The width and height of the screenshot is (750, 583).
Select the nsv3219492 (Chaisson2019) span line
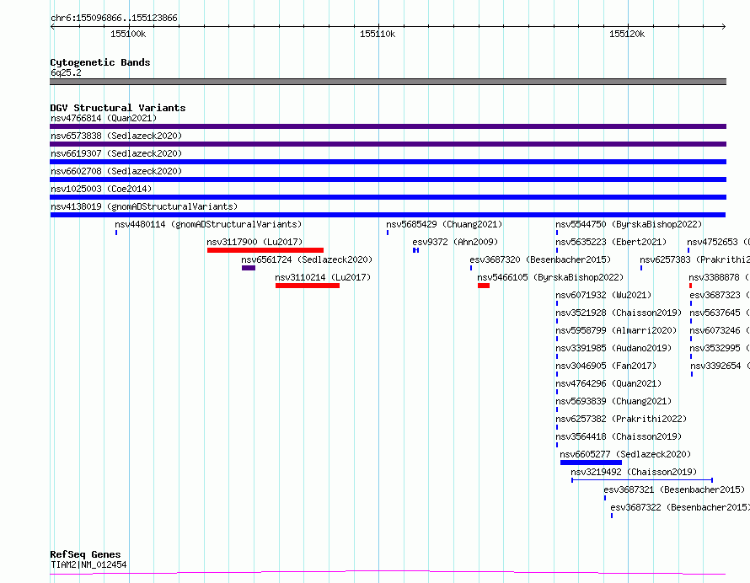click(x=642, y=480)
